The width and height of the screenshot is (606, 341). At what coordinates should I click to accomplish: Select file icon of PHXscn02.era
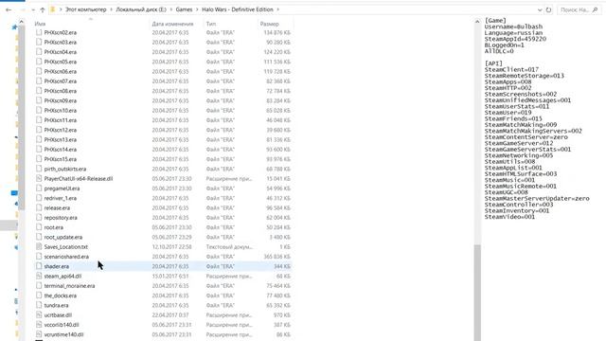click(x=39, y=32)
